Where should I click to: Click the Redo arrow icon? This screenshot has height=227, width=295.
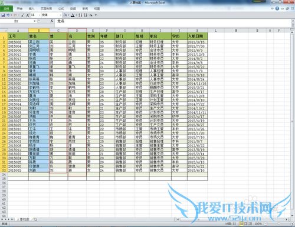[15, 15]
